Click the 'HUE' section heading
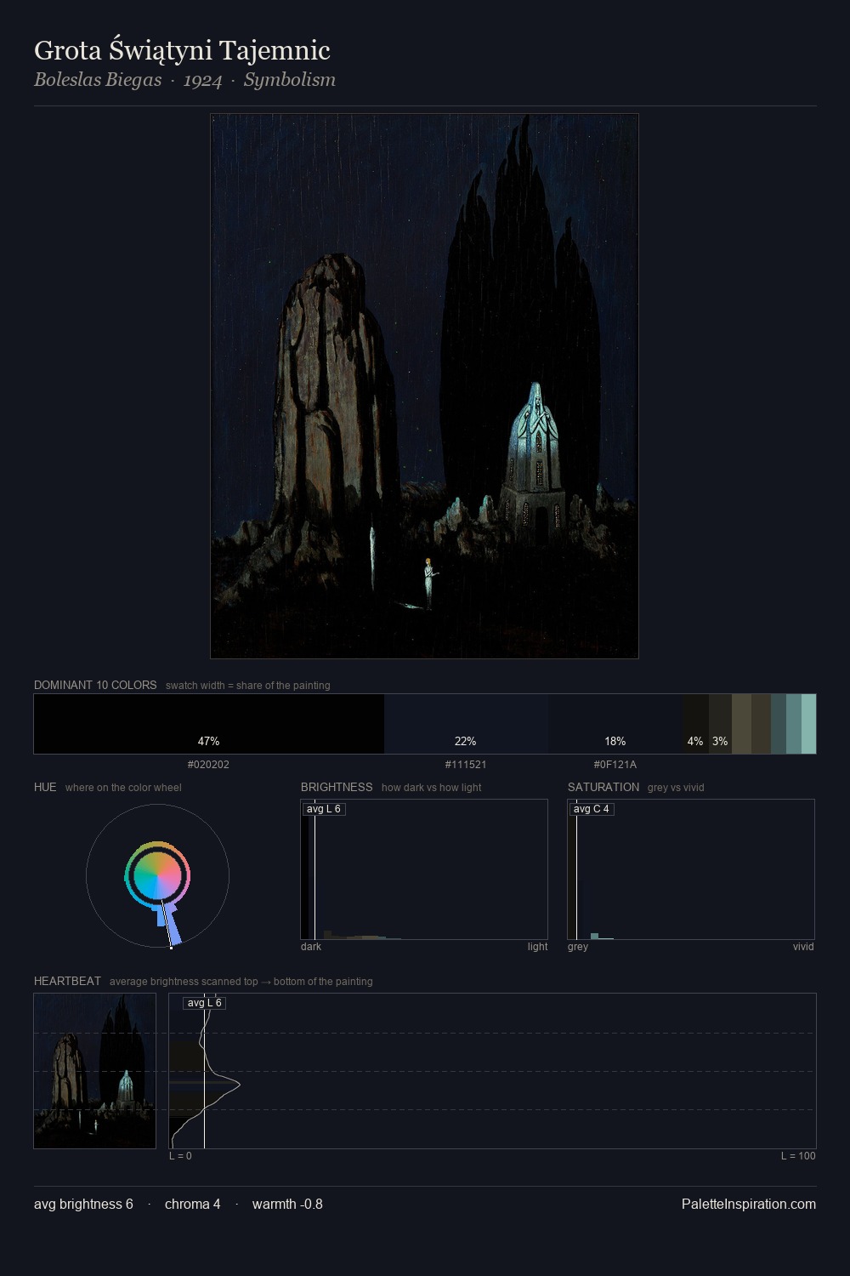 [x=45, y=787]
